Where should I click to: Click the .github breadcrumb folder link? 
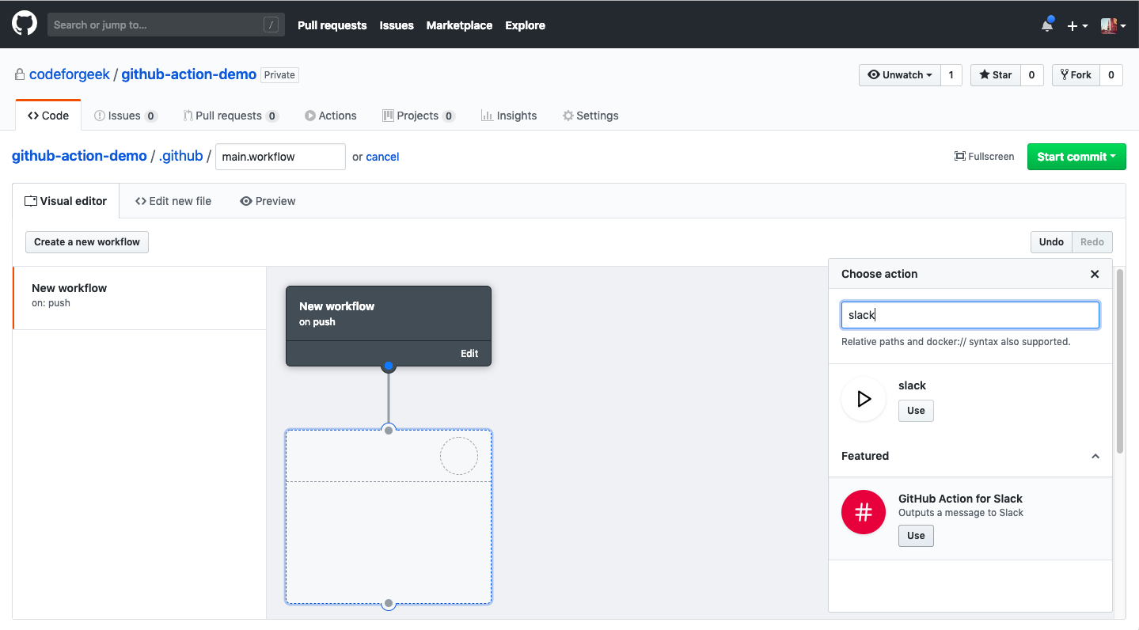[181, 156]
